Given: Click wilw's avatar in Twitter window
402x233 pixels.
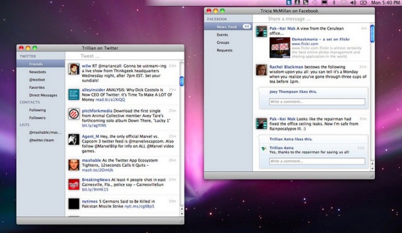Looking at the screenshot, I should click(73, 69).
